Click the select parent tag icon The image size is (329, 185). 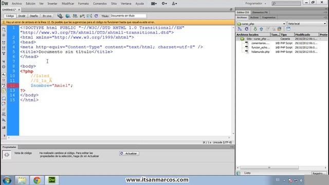pos(4,62)
